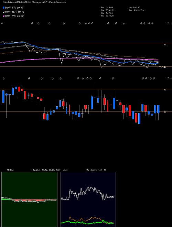Click the 13 axis label on the EMA chart
Viewport: 172px width, 227px height.
click(x=165, y=45)
